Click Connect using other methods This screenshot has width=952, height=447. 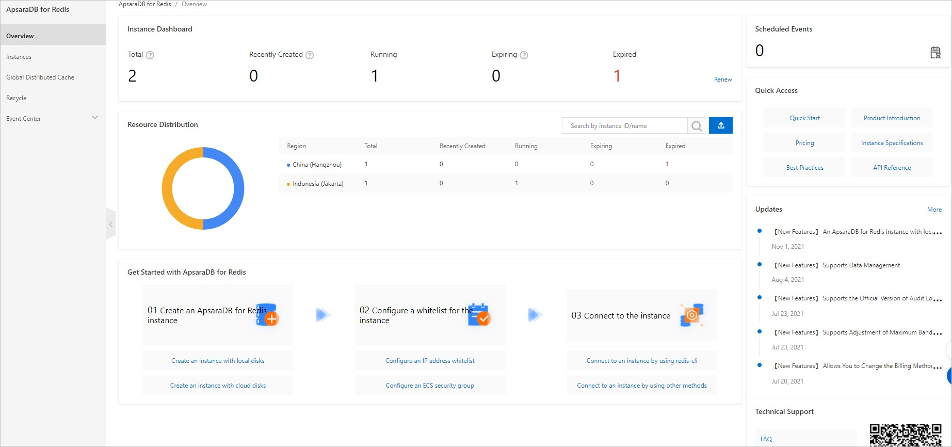click(642, 386)
